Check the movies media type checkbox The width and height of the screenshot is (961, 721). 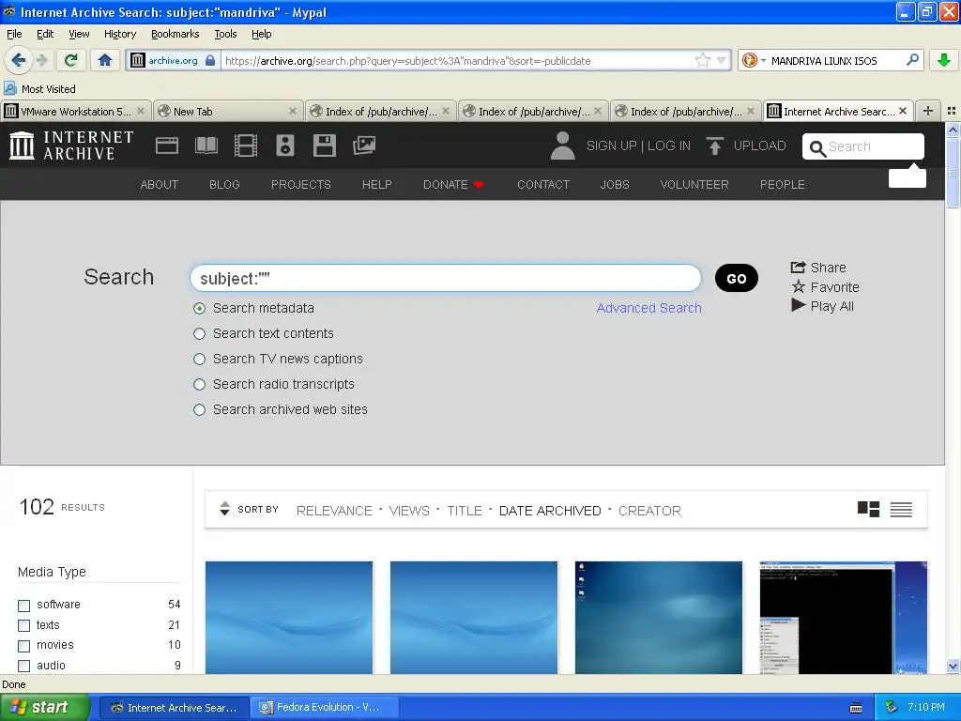[23, 646]
